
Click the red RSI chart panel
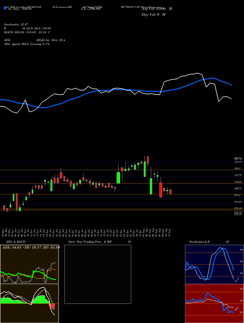(x=214, y=303)
